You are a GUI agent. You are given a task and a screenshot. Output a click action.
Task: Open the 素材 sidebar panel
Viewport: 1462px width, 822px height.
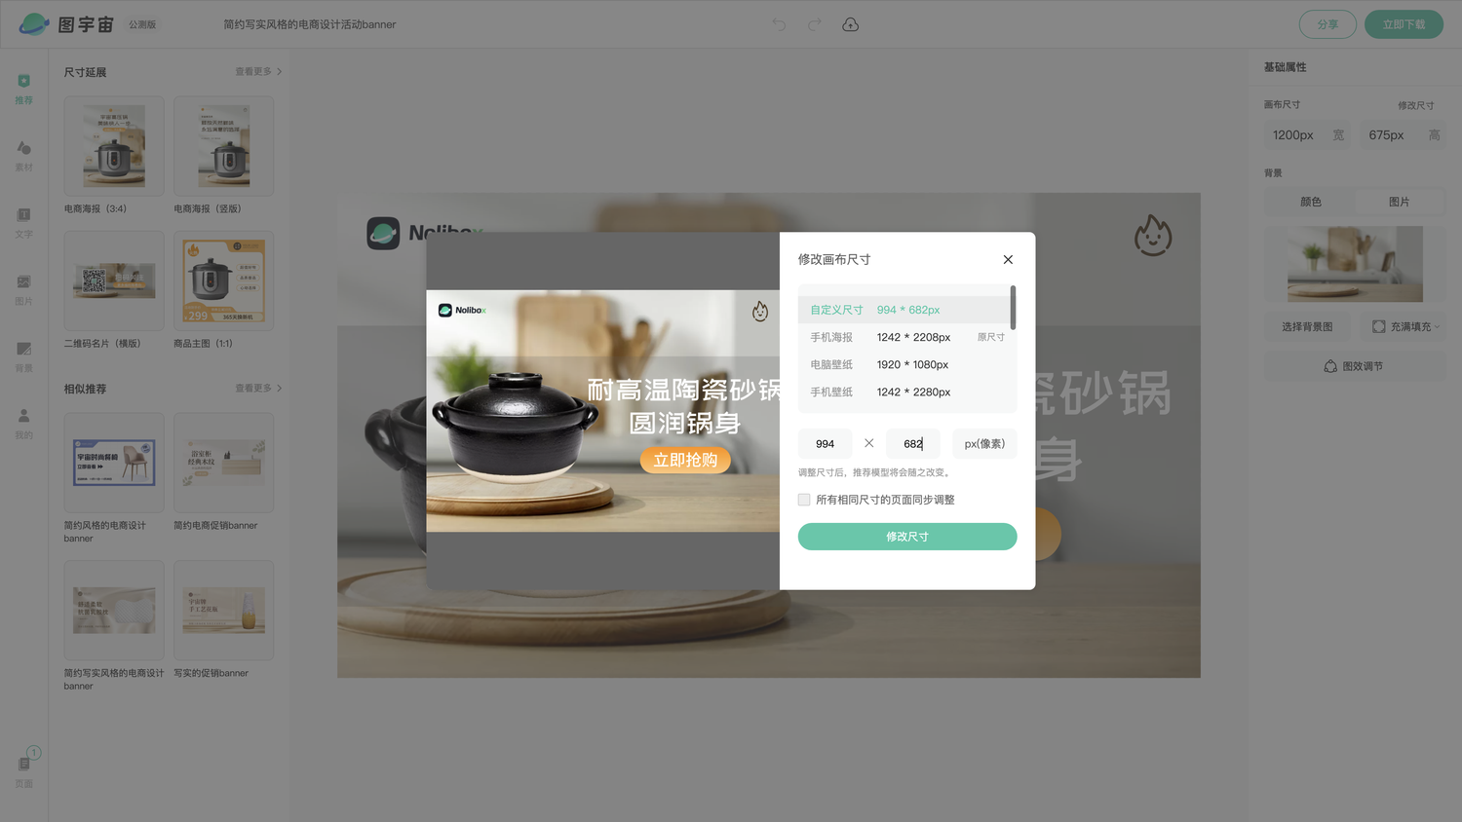(24, 156)
